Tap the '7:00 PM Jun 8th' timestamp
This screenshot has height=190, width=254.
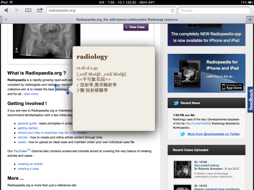point(184,115)
